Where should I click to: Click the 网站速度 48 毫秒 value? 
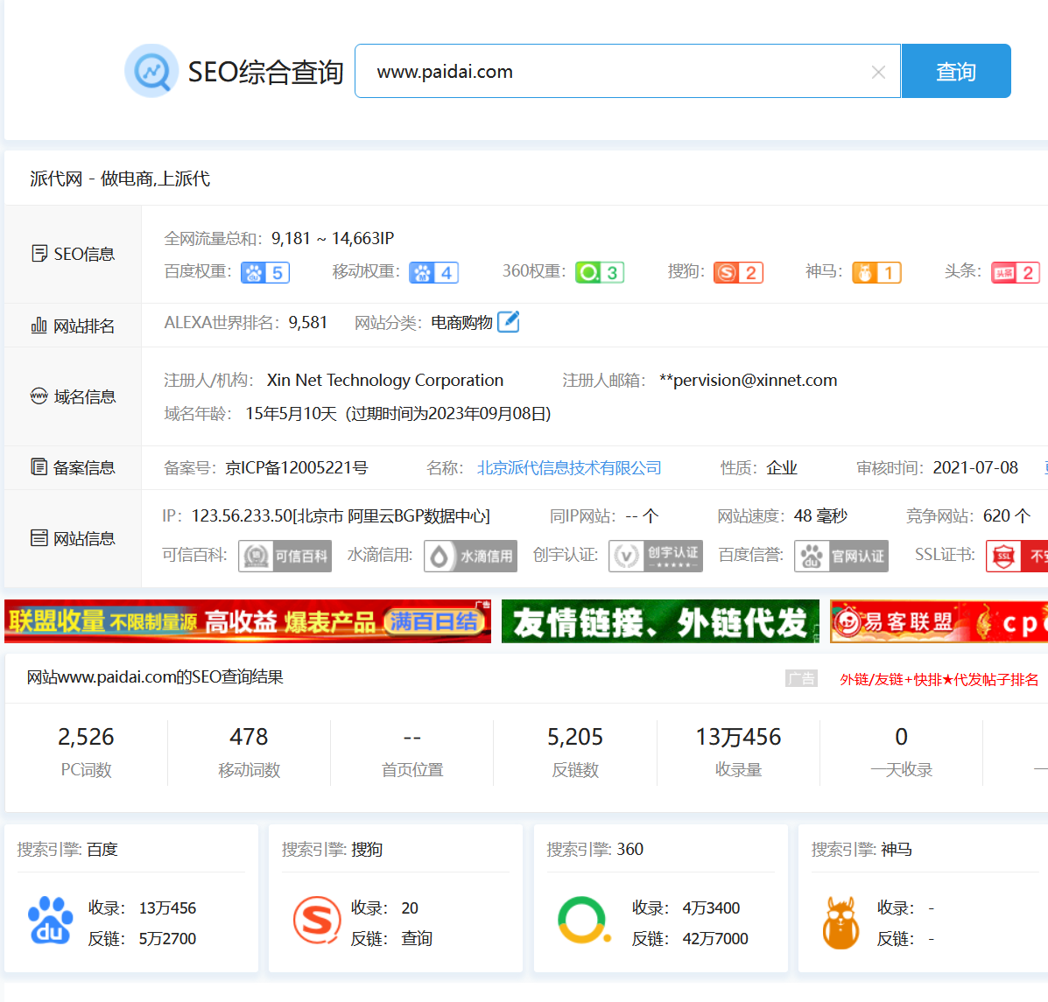[x=820, y=516]
